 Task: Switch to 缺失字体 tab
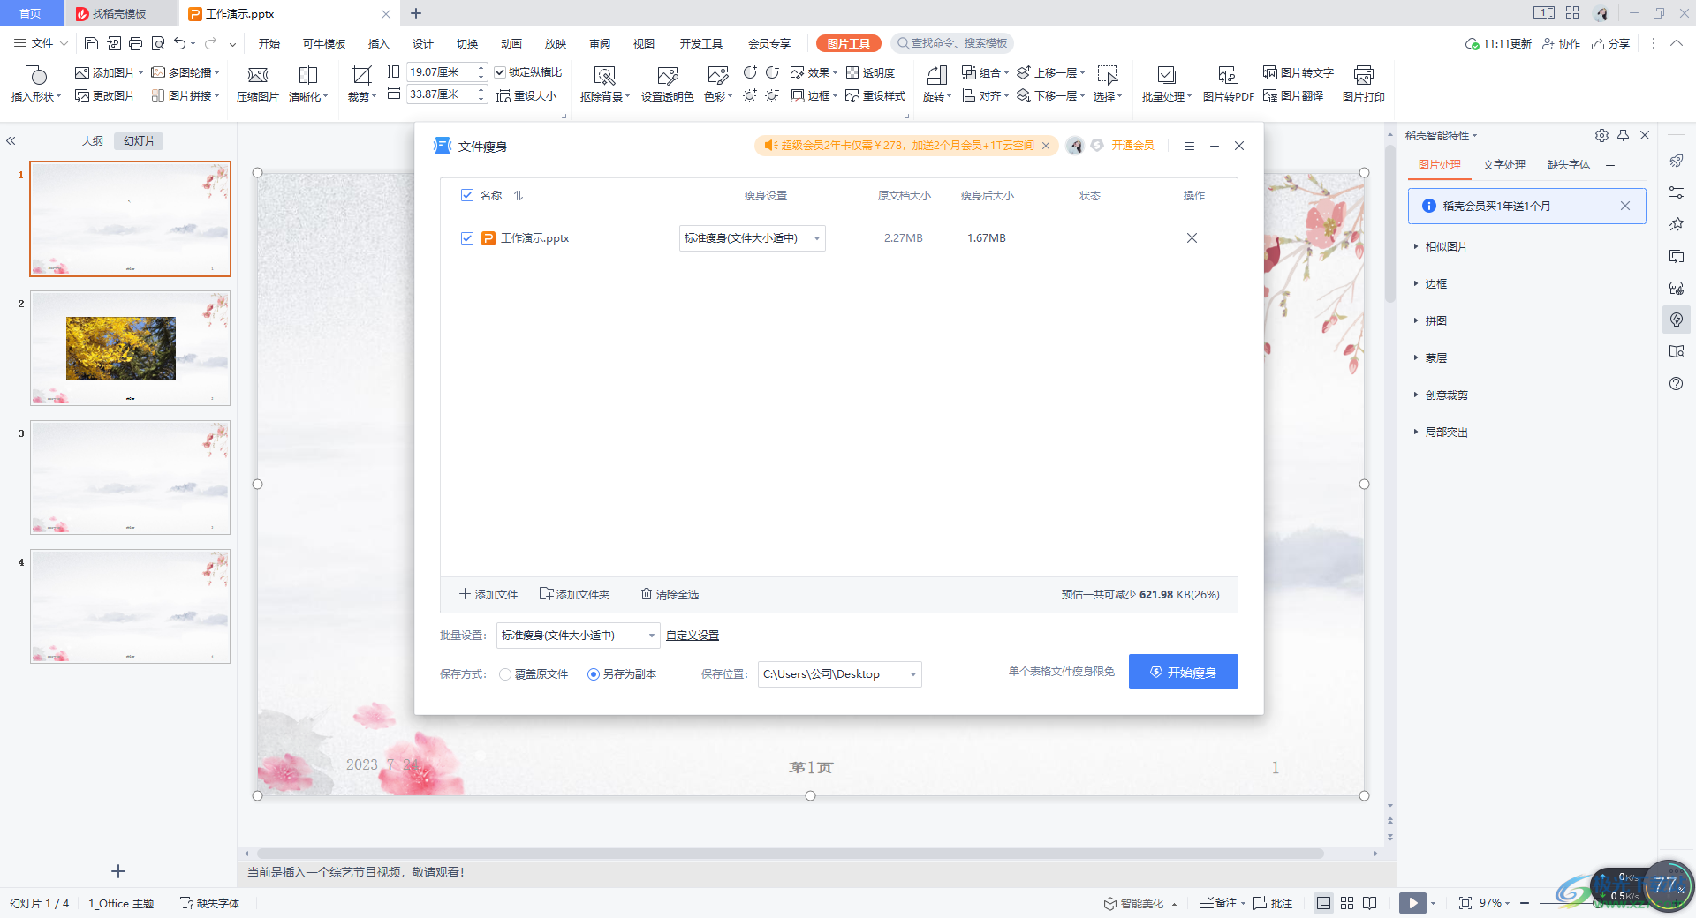click(1568, 164)
